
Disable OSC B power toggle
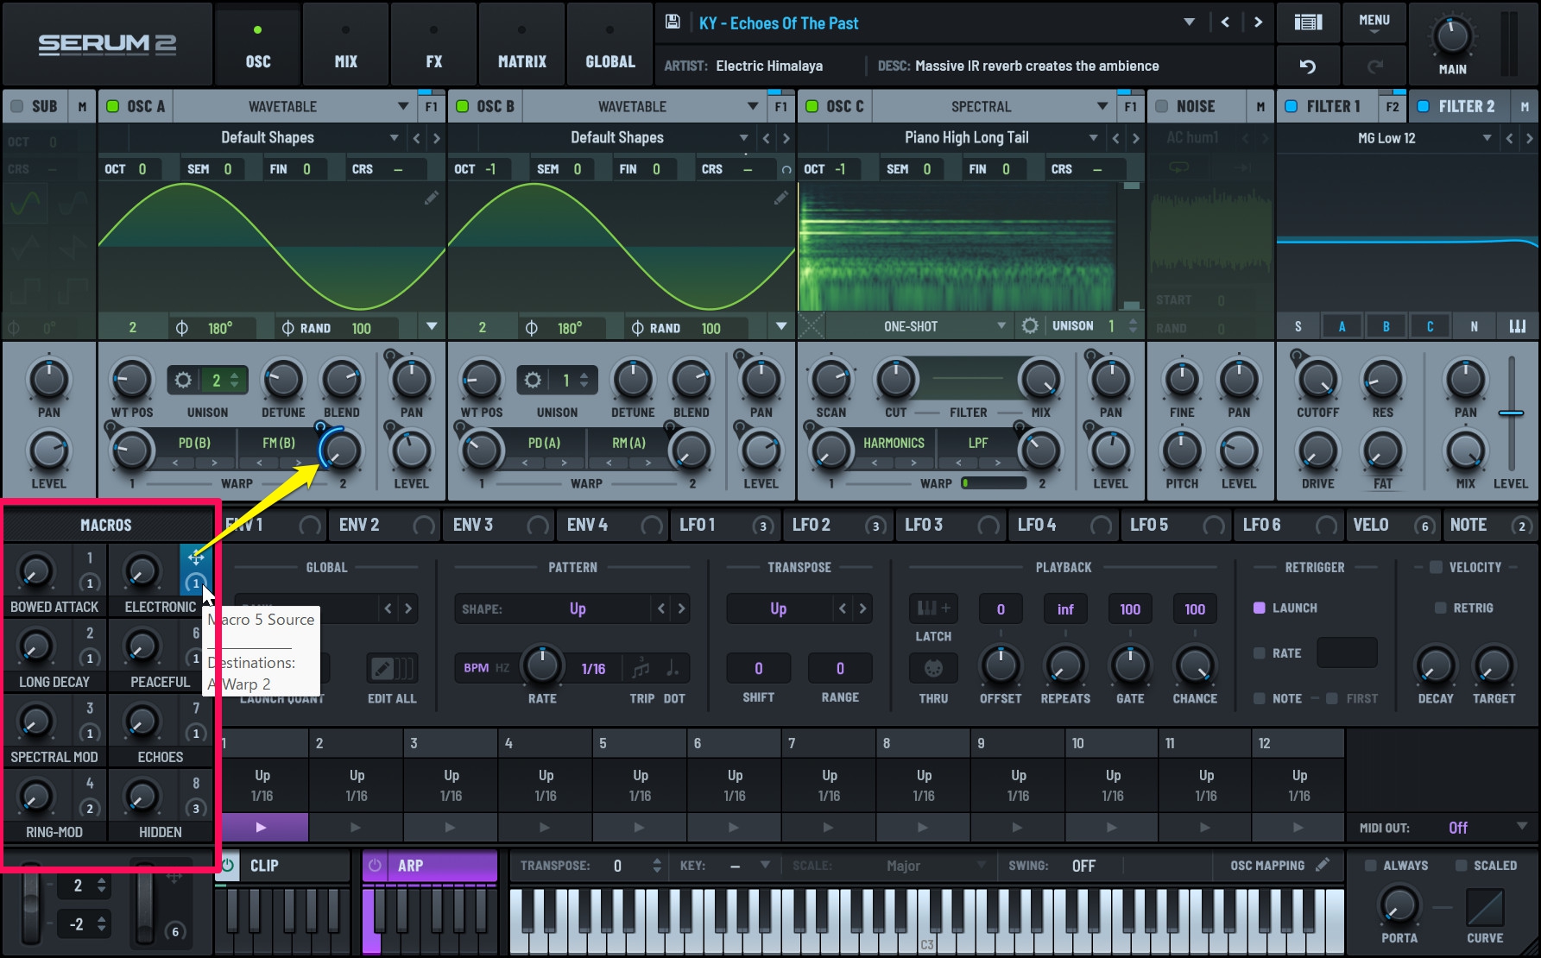click(x=462, y=106)
